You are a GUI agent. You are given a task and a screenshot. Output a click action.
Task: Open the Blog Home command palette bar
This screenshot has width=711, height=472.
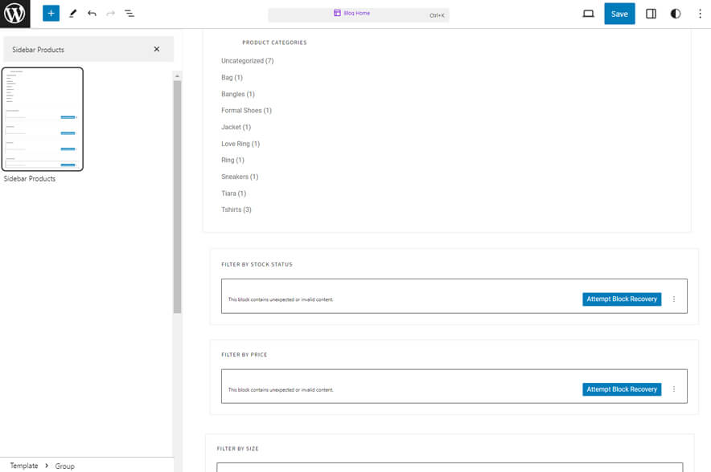point(358,14)
